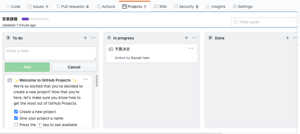Add a card to the In progress column
The height and width of the screenshot is (134, 300).
pos(186,38)
